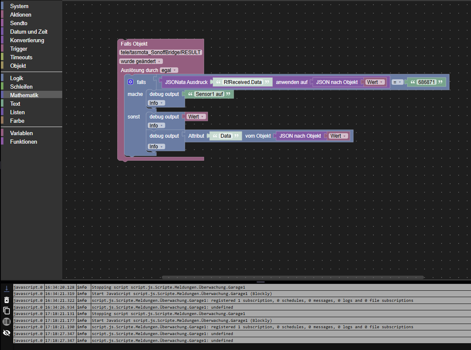This screenshot has height=350, width=471.
Task: Click the horizontal workspace scrollbar
Action: point(293,277)
